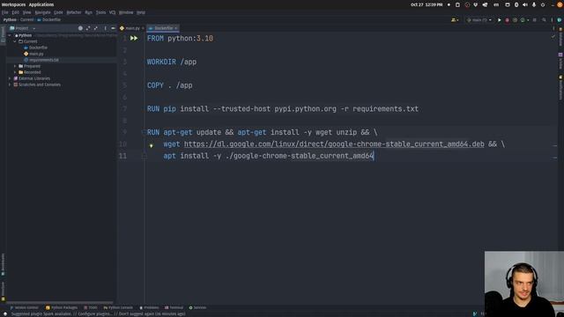This screenshot has width=564, height=317.
Task: Open Project panel options (three dots)
Action: (105, 28)
